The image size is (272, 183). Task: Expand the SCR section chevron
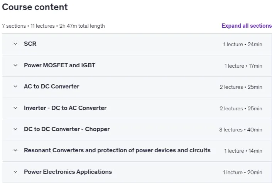tap(15, 44)
